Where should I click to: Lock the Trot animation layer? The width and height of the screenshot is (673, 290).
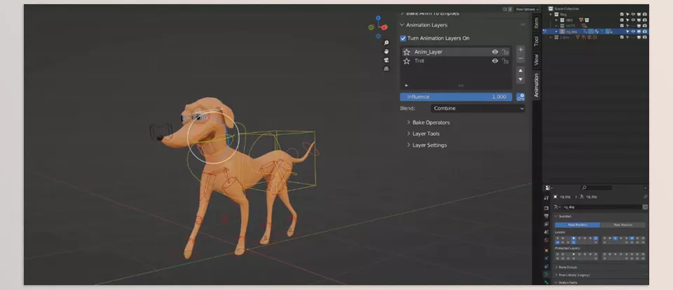click(505, 61)
